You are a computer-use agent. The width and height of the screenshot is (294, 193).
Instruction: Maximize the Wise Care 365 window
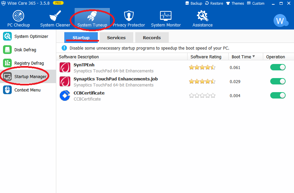(281, 3)
